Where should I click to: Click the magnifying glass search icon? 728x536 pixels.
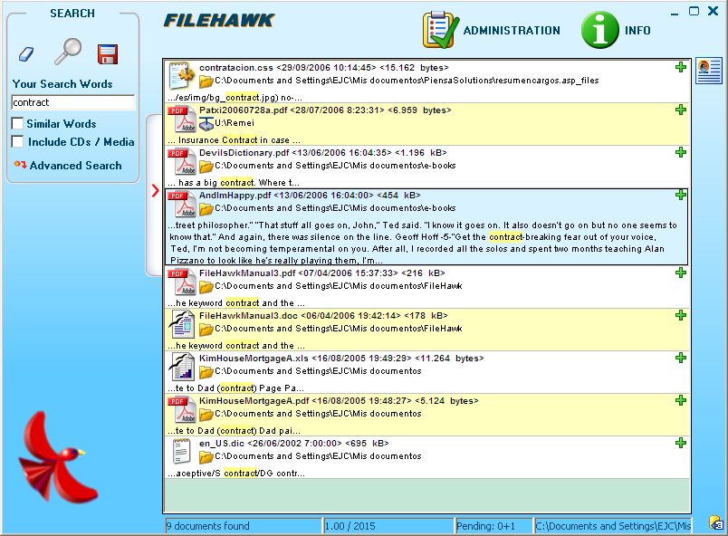click(68, 51)
